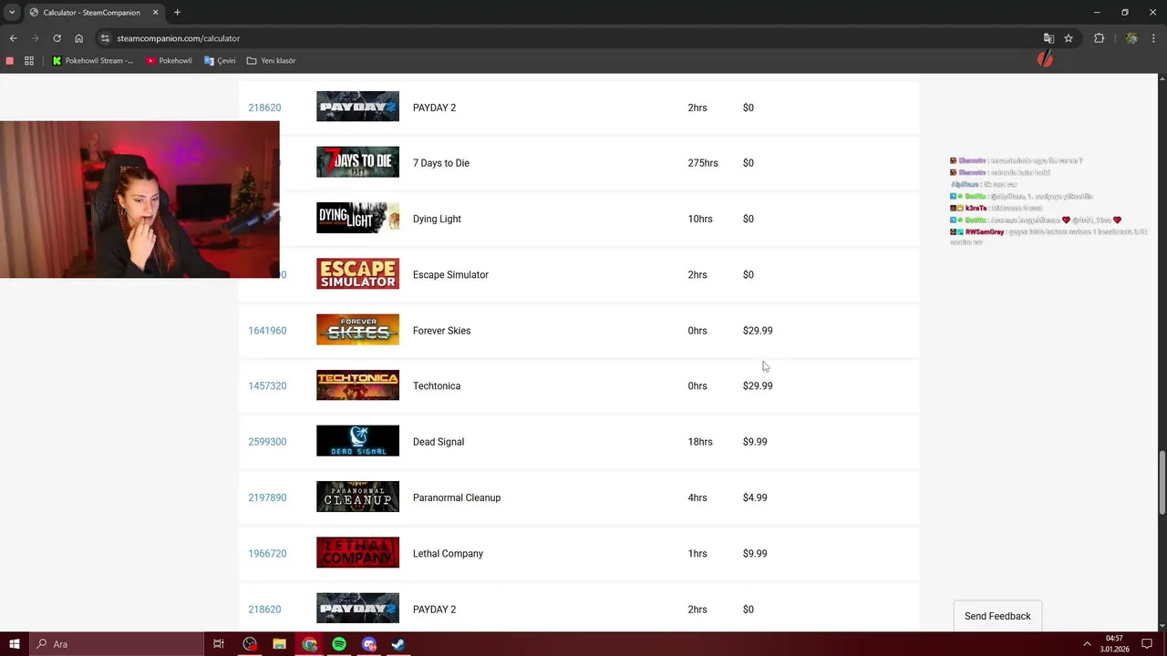1167x656 pixels.
Task: Open the Chrome profile avatar
Action: pyautogui.click(x=1131, y=38)
